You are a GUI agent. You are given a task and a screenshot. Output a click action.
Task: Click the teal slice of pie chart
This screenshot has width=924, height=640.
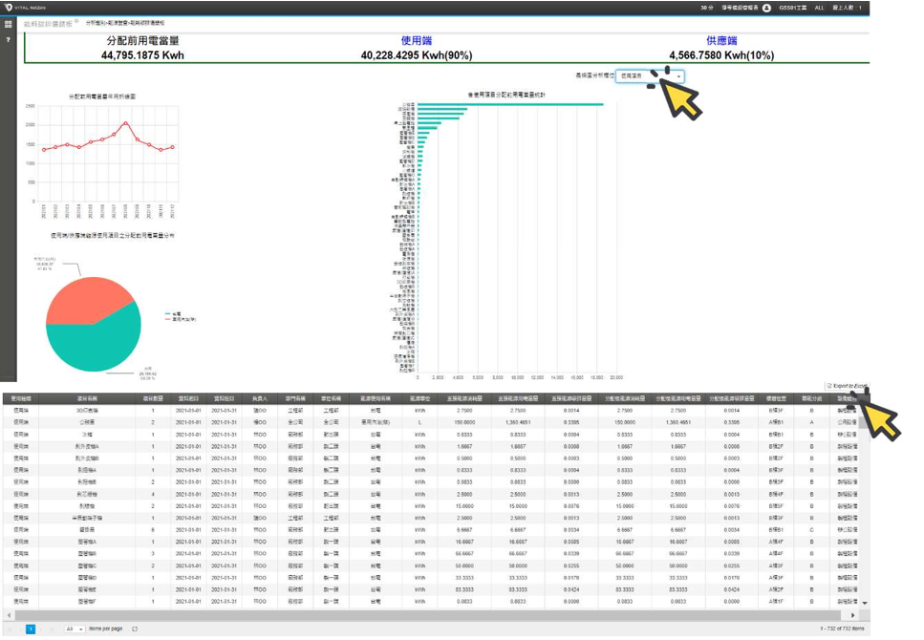click(91, 349)
